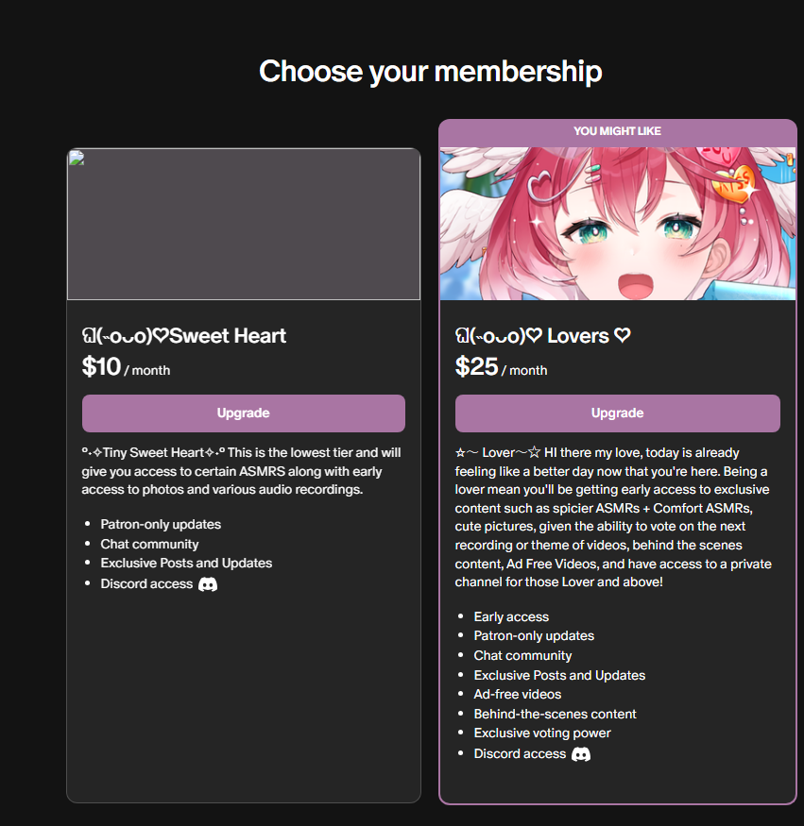This screenshot has width=804, height=826.
Task: Click the Discord icon in Lovers tier
Action: (x=581, y=754)
